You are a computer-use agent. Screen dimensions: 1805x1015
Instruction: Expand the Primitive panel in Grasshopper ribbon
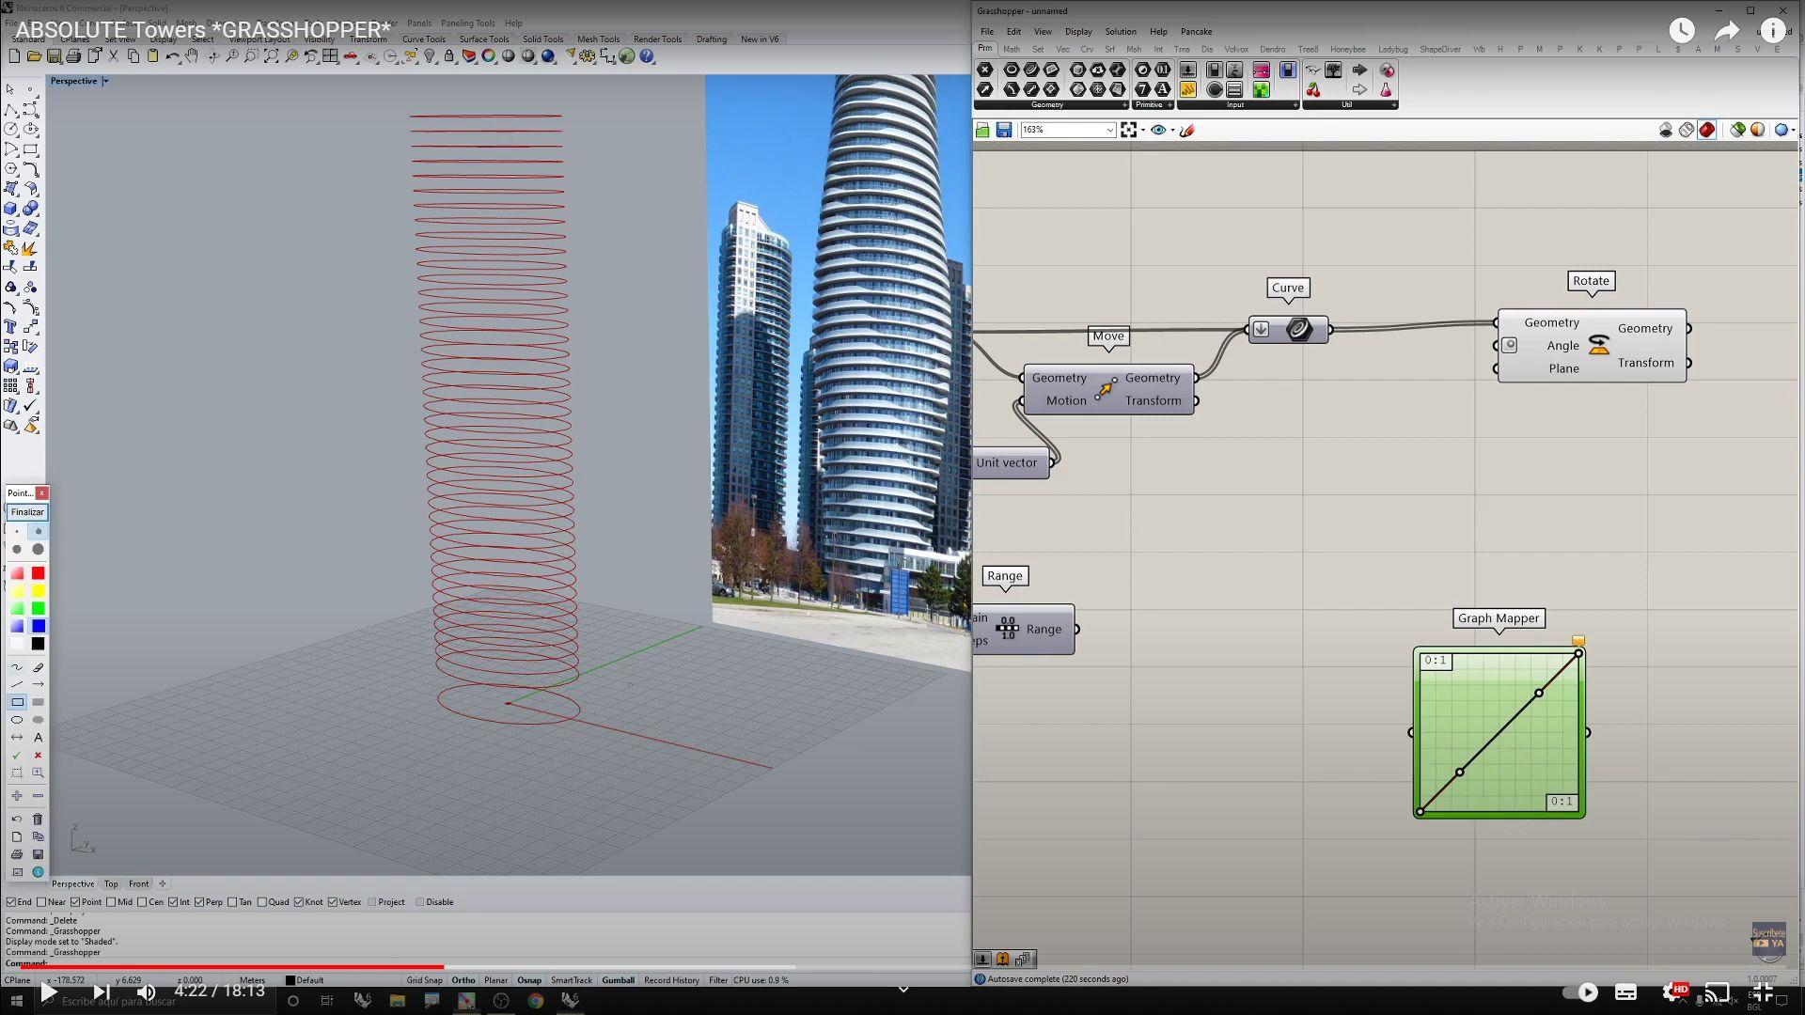(x=1169, y=105)
